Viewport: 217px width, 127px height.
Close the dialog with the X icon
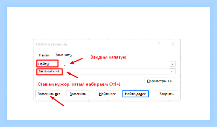click(x=173, y=44)
